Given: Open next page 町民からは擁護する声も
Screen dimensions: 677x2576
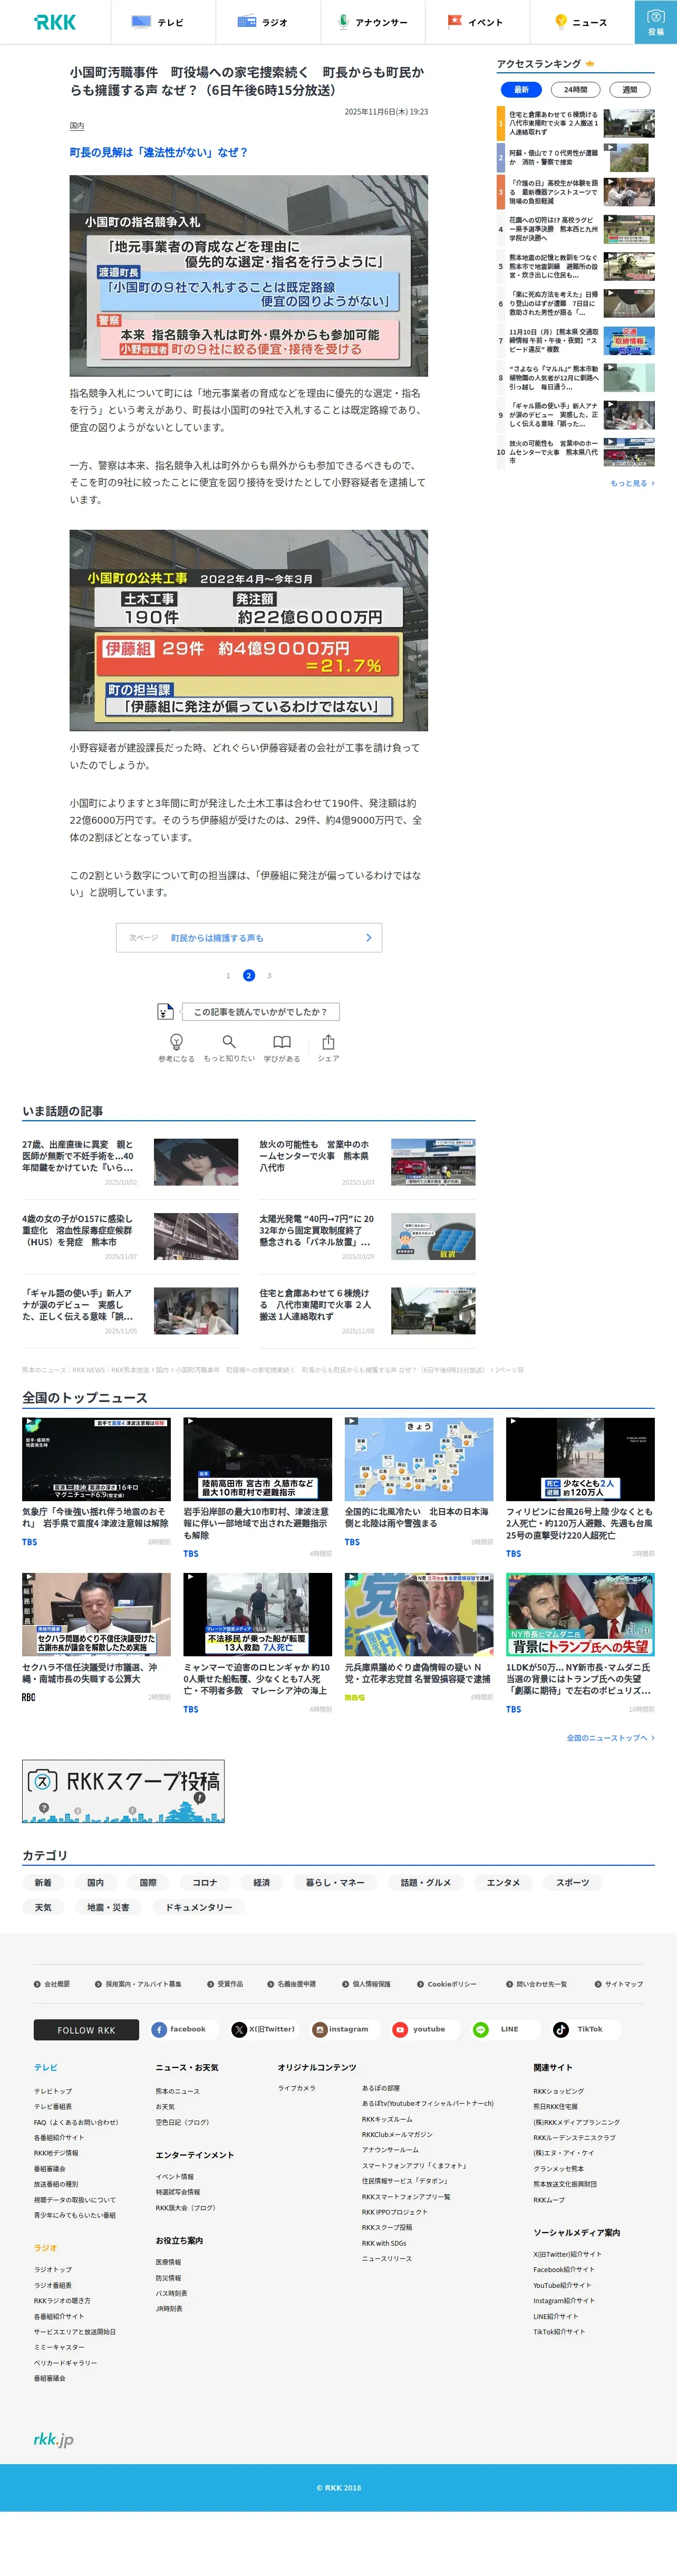Looking at the screenshot, I should tap(249, 937).
